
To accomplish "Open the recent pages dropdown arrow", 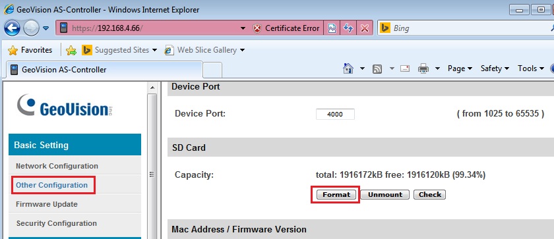I will (46, 28).
